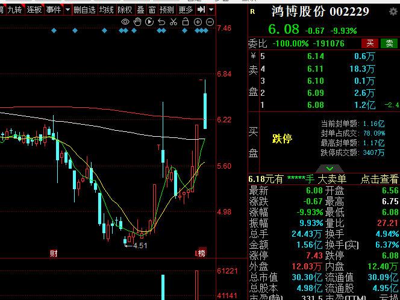Click 最高封单额 value 1.17亿
The width and height of the screenshot is (400, 300).
tap(373, 143)
